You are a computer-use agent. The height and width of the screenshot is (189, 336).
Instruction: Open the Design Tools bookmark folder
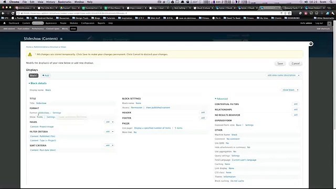click(x=80, y=18)
